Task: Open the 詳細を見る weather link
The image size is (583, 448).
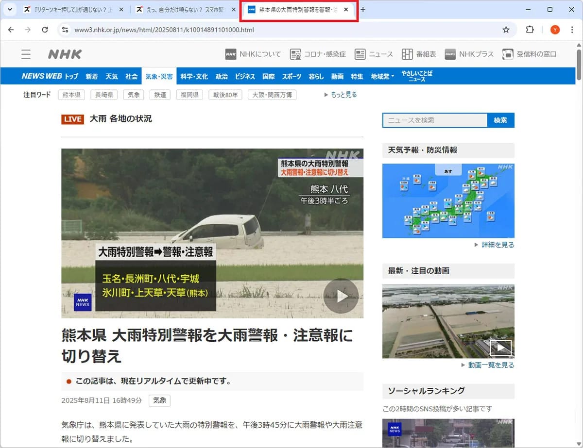Action: [495, 245]
